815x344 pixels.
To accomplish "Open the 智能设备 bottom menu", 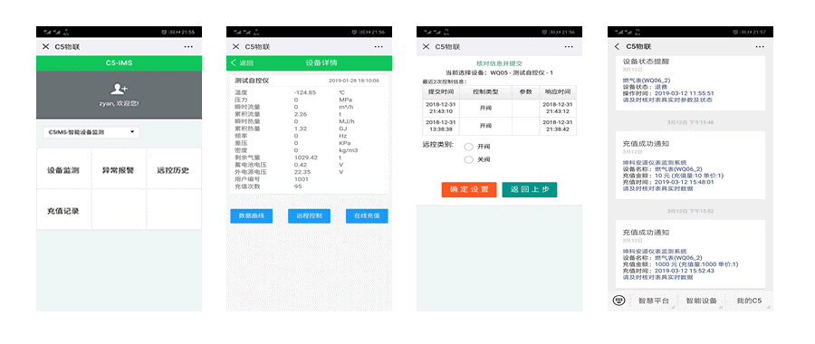I will (701, 301).
